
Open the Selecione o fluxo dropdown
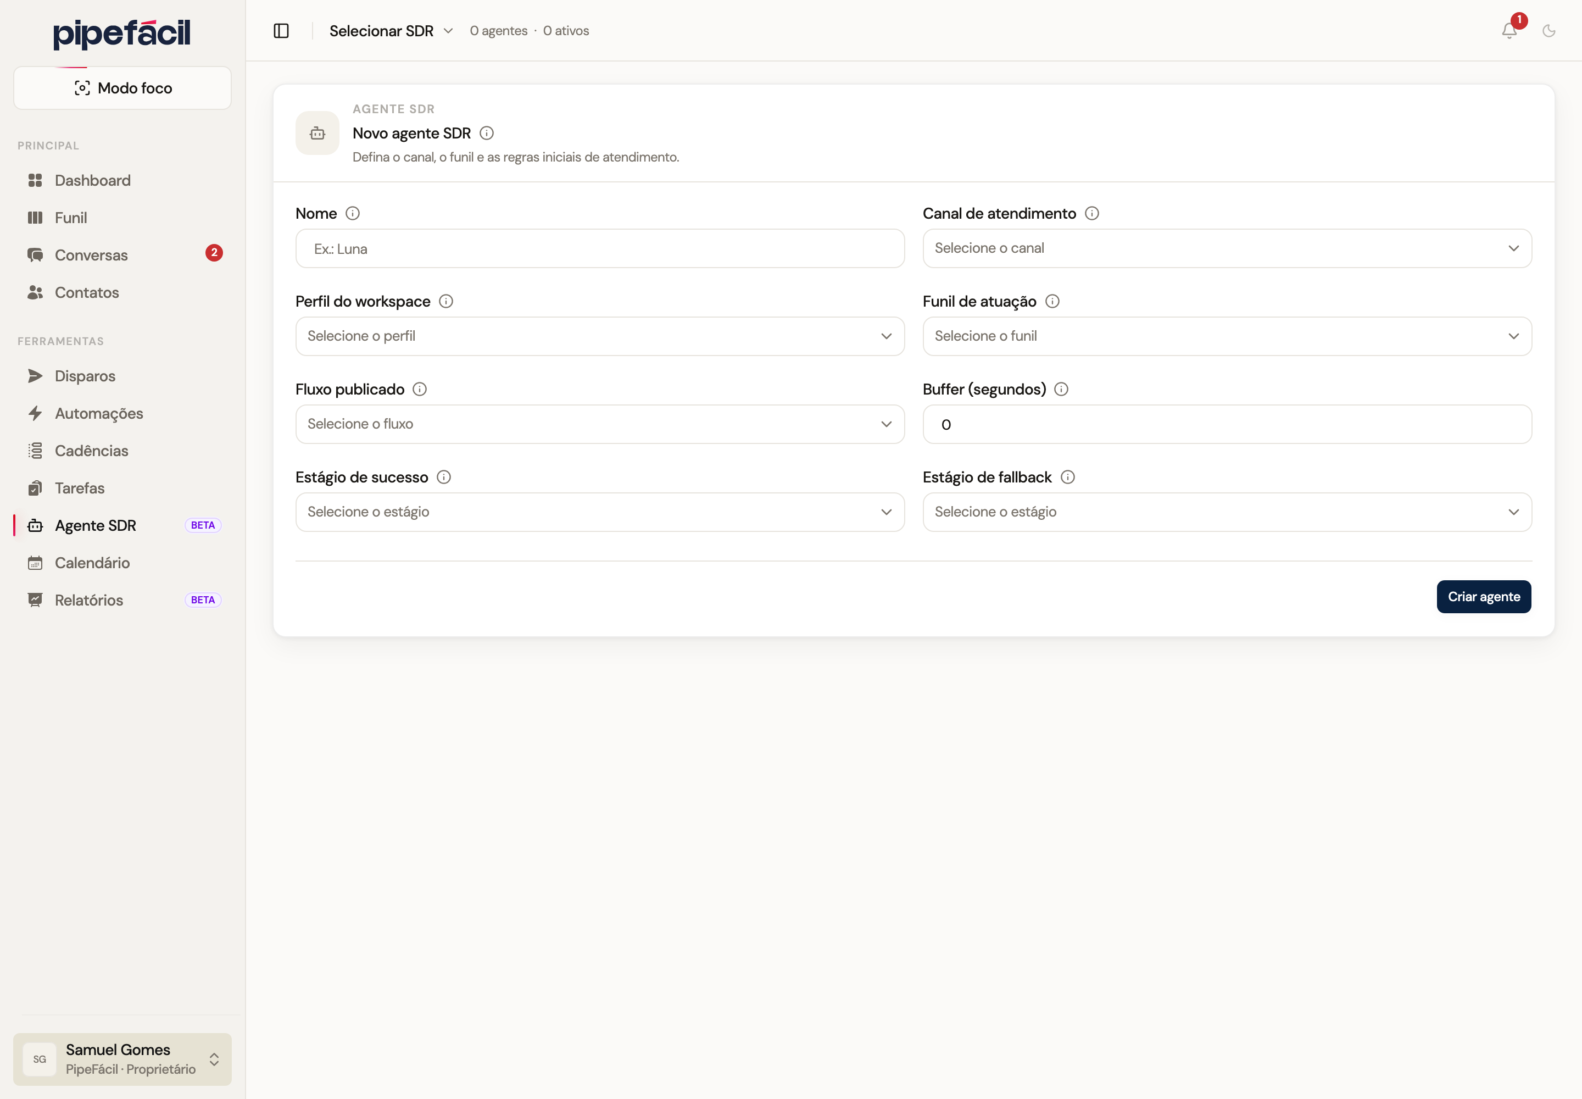[600, 424]
